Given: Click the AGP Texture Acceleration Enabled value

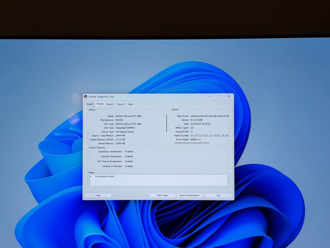Looking at the screenshot, I should tap(129, 161).
